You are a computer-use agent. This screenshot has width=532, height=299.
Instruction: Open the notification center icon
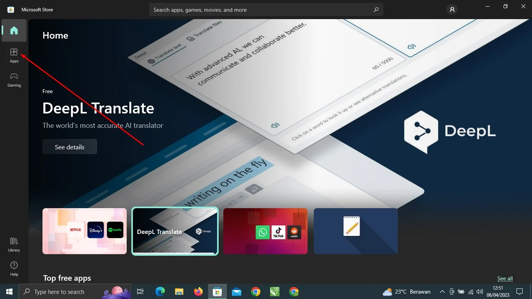520,292
